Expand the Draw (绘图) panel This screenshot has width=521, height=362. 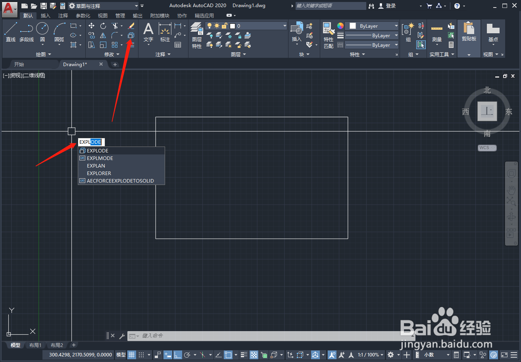(43, 55)
